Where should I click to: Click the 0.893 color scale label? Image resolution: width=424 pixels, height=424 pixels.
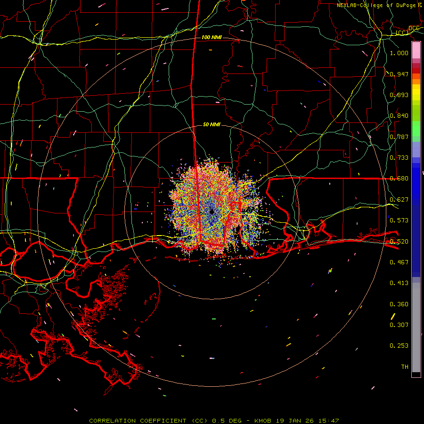pyautogui.click(x=399, y=95)
